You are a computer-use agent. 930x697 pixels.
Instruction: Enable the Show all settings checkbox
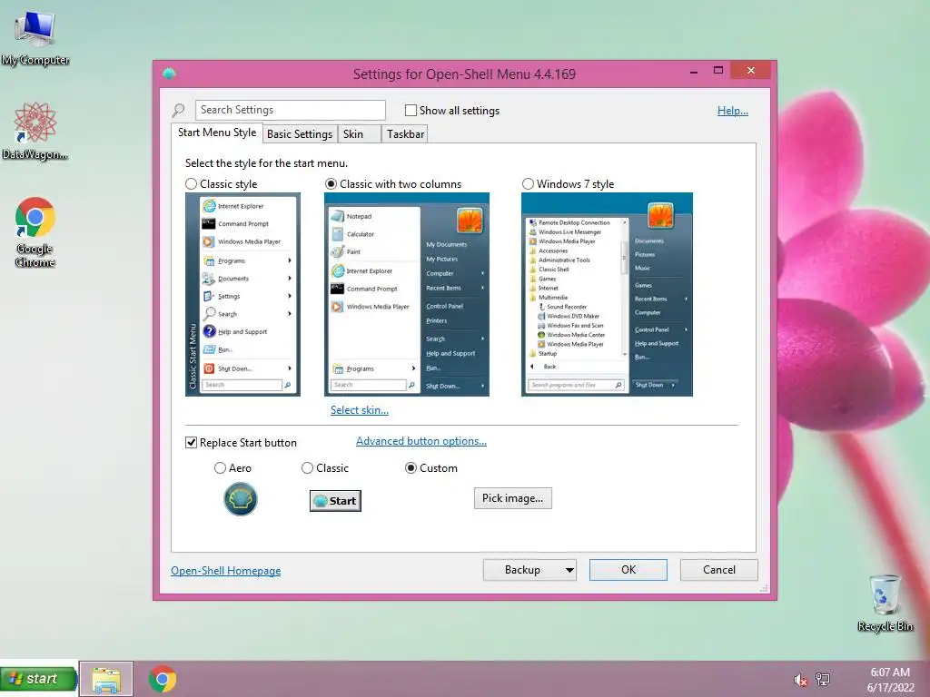[x=411, y=110]
